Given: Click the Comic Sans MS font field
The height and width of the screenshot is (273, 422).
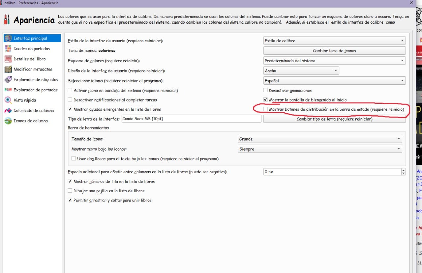Looking at the screenshot, I should tap(191, 119).
